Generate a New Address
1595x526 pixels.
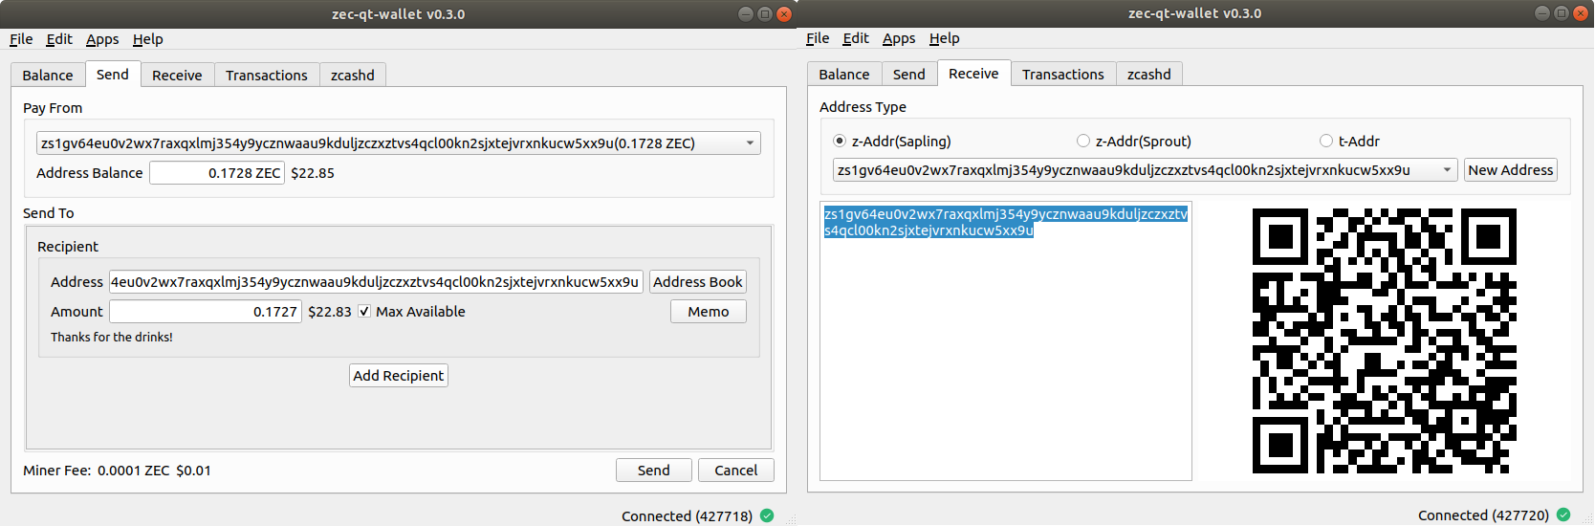click(x=1510, y=170)
